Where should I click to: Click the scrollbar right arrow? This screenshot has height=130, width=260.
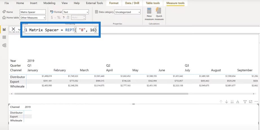(254, 94)
